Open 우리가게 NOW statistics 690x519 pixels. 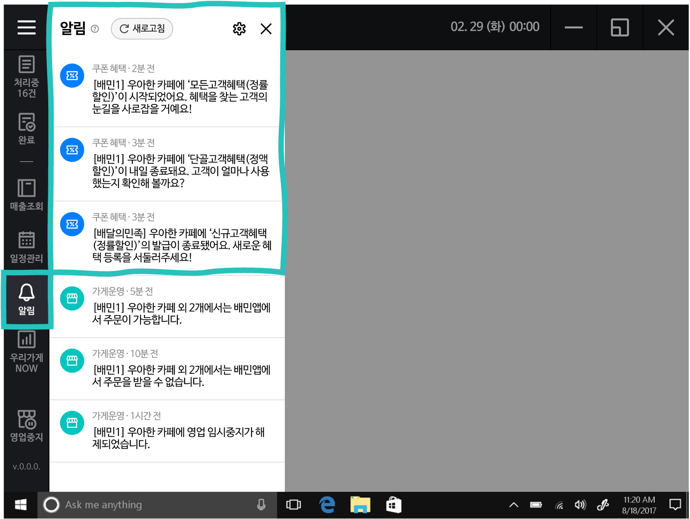(26, 352)
